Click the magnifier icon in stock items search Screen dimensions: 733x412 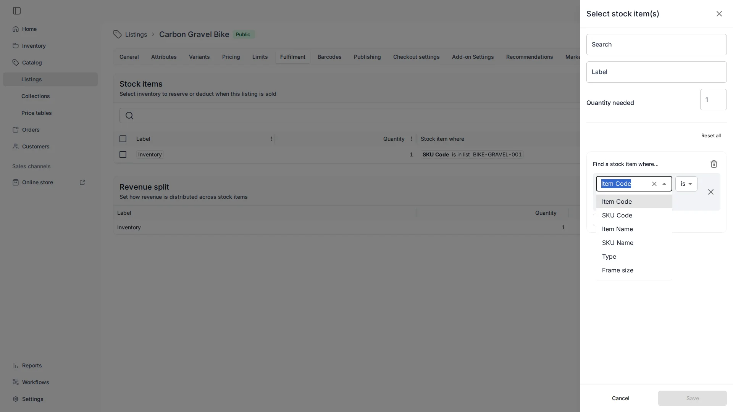129,116
